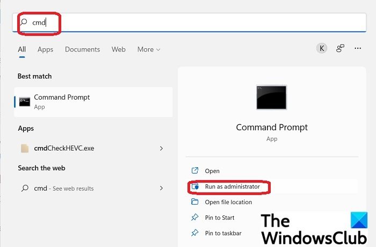Expand the More dropdown
Image resolution: width=376 pixels, height=247 pixels.
149,49
